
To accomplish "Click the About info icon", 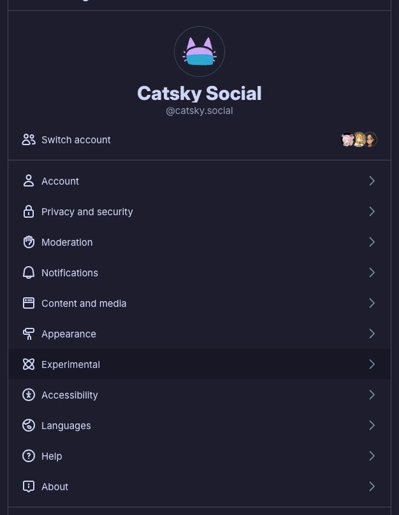I will (x=29, y=486).
